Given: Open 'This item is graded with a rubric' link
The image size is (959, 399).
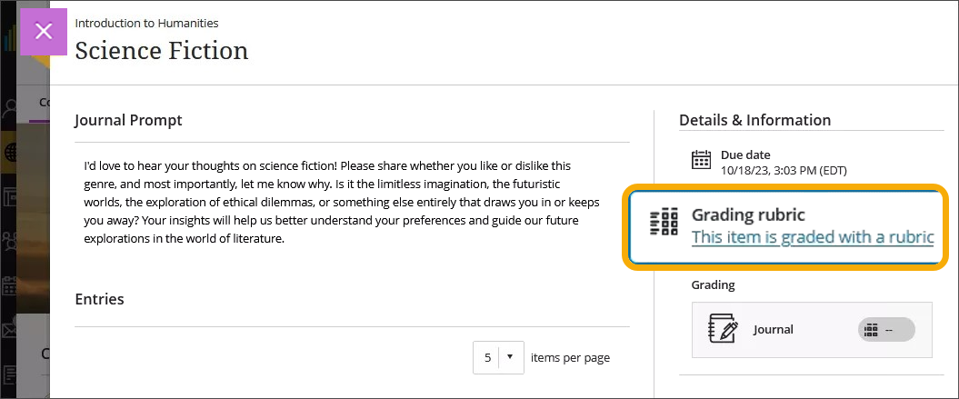Looking at the screenshot, I should 813,237.
